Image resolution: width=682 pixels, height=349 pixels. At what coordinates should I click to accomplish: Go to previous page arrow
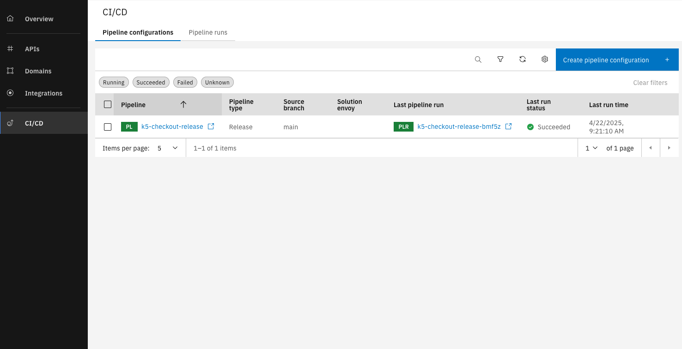pyautogui.click(x=651, y=148)
